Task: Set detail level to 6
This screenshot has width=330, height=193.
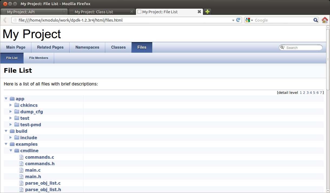Action: click(x=318, y=92)
